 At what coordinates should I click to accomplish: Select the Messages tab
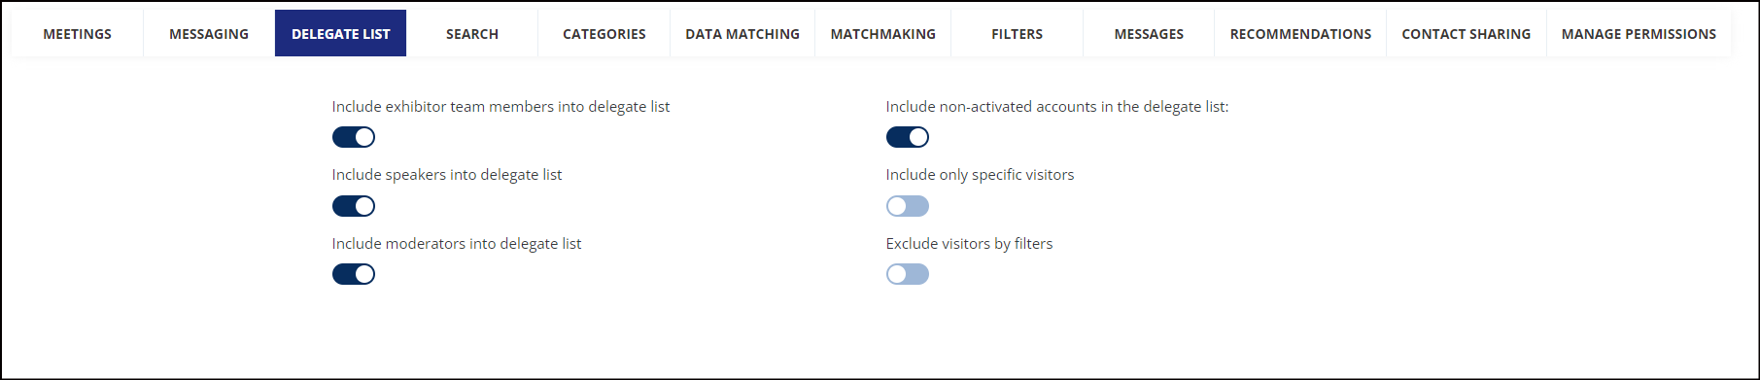[x=1149, y=33]
